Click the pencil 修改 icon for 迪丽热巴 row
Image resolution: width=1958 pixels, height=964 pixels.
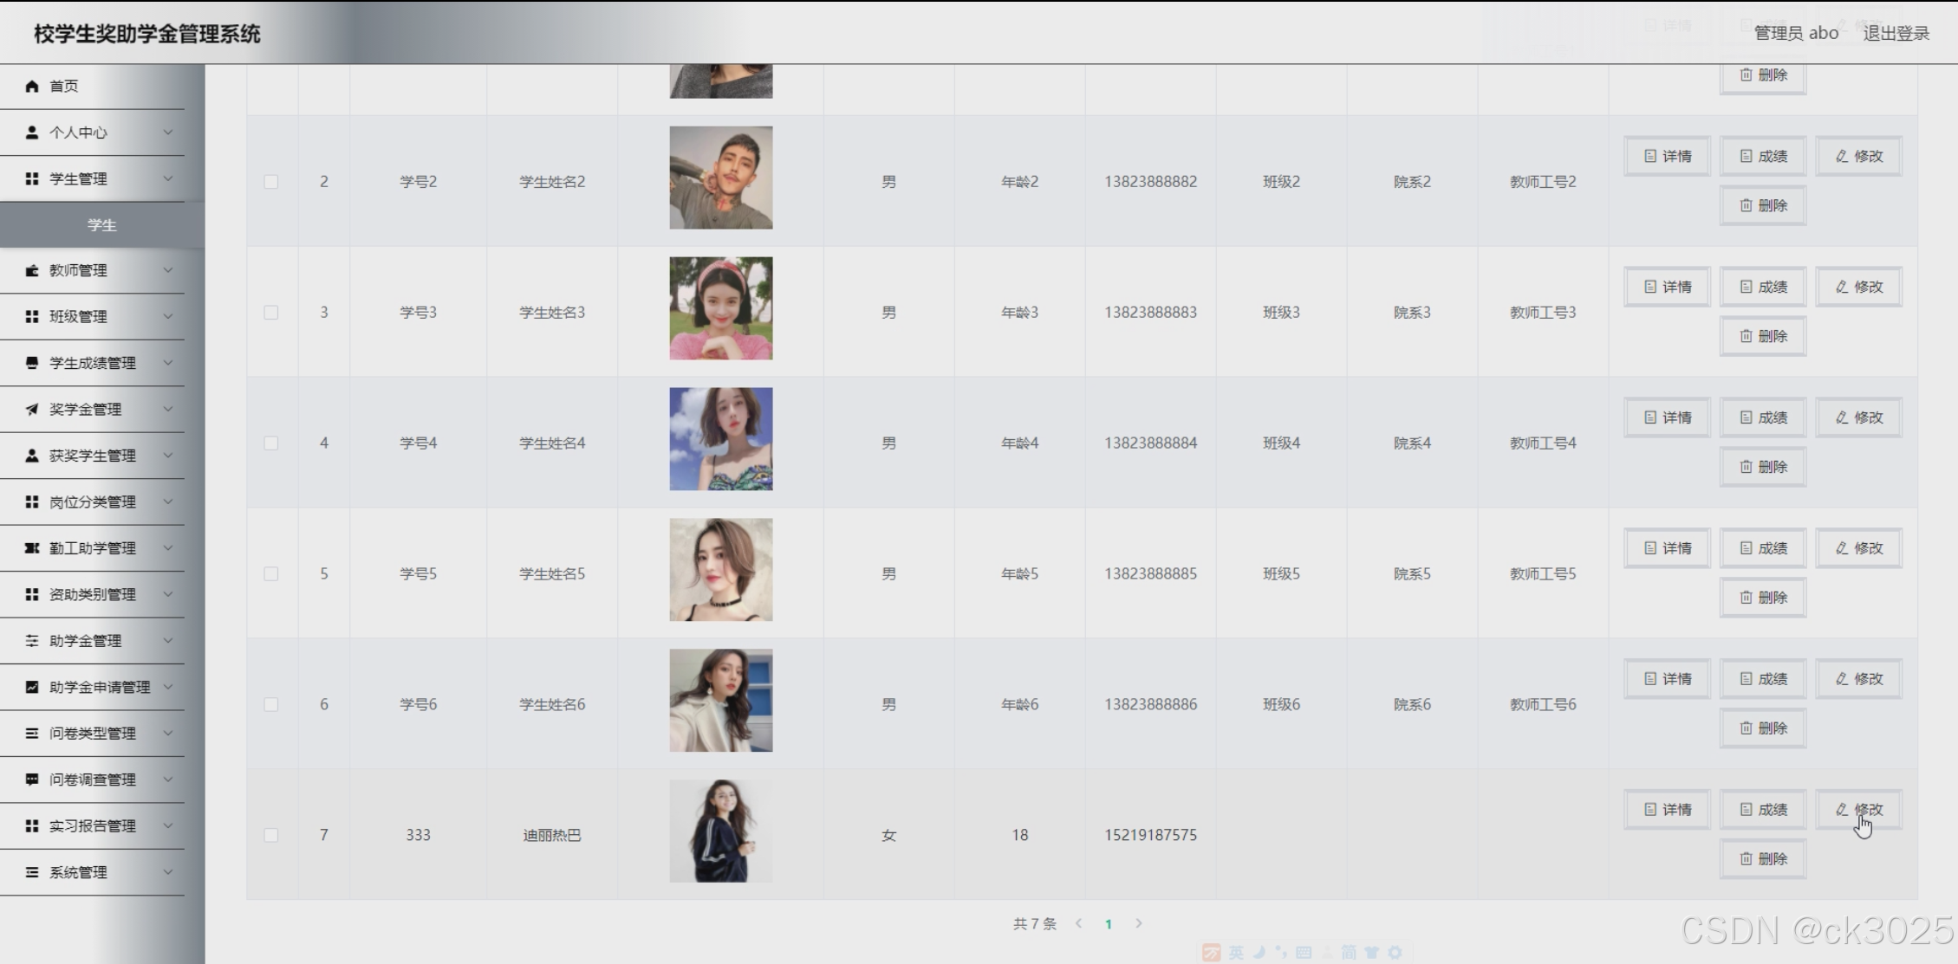point(1842,810)
